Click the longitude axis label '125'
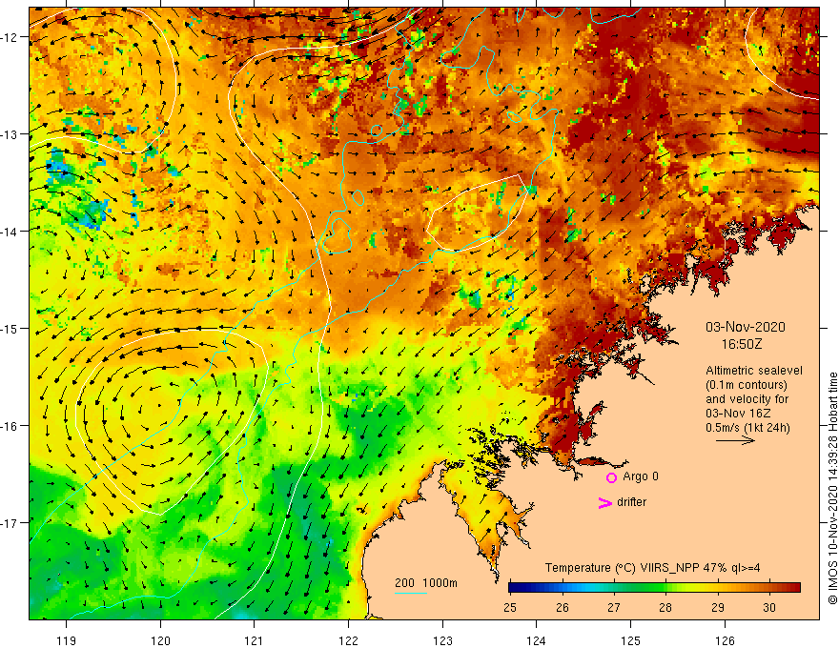Screen dimensions: 839x648 631,640
